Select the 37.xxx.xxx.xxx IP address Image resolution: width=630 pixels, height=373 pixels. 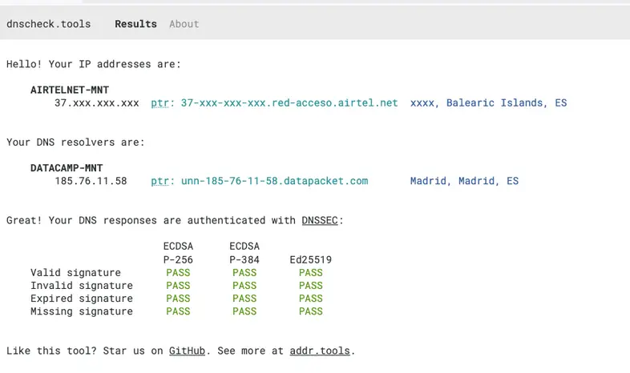tap(97, 103)
